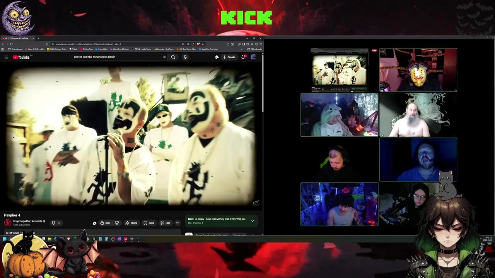Click the YouTube search magnifier button
495x278 pixels.
click(173, 57)
